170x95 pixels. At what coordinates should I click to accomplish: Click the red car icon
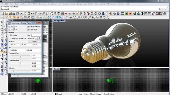tap(66, 13)
